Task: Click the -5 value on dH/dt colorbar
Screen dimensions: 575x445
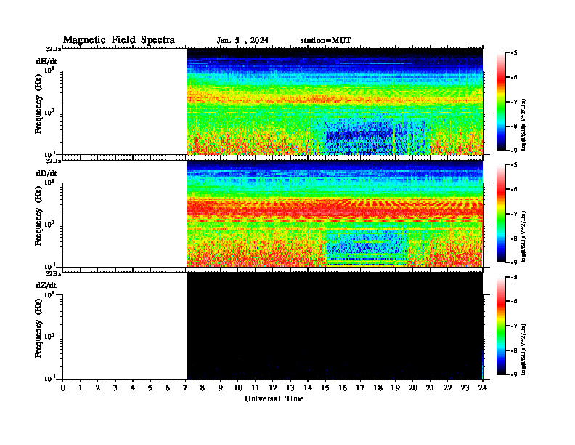Action: point(514,53)
